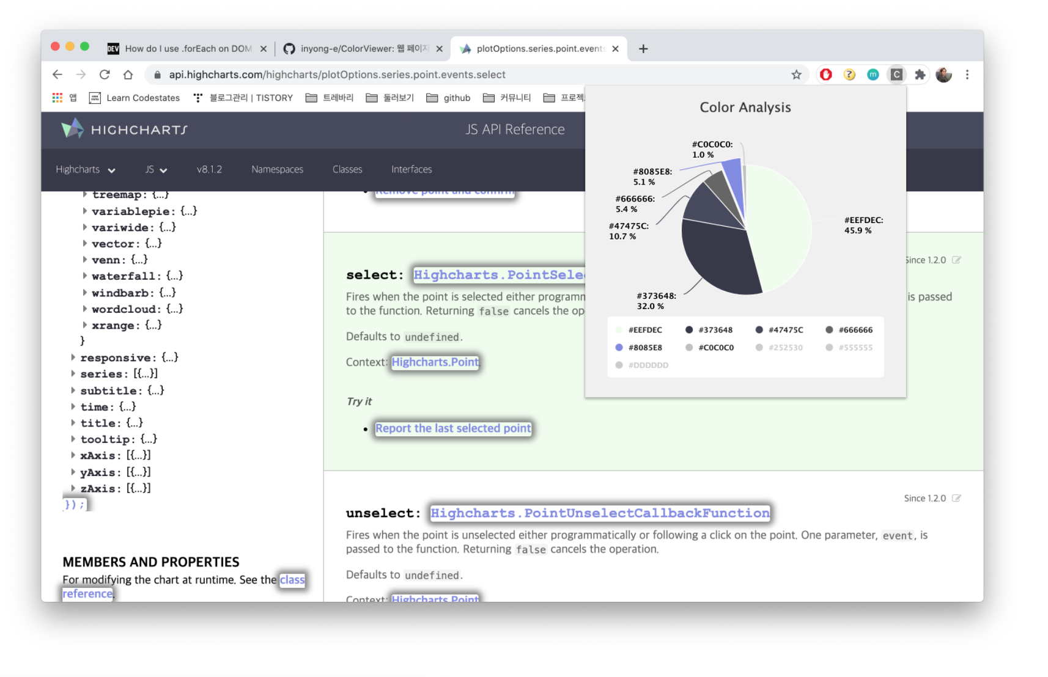The height and width of the screenshot is (677, 1048).
Task: Click the Highcharts logo
Action: (124, 130)
